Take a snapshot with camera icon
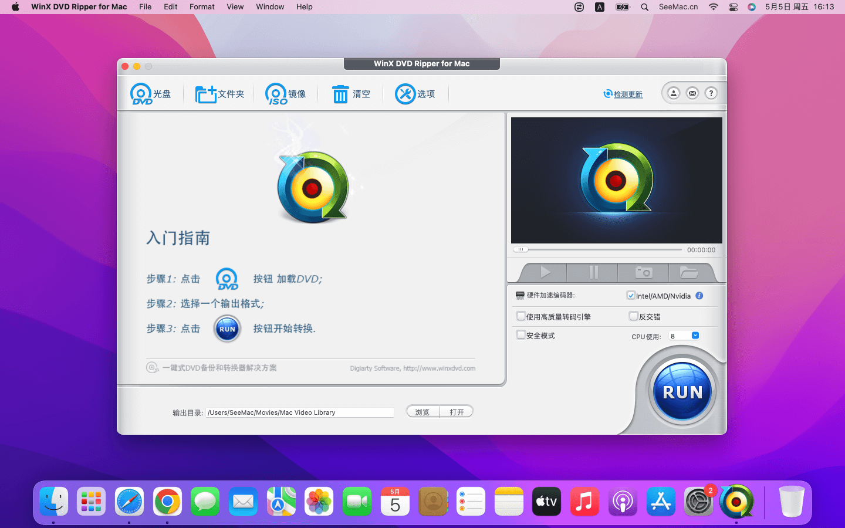 (x=643, y=272)
